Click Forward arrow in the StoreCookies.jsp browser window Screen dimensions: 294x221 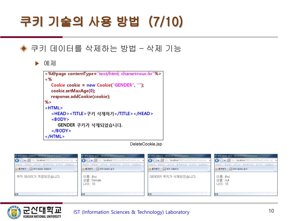coord(21,161)
